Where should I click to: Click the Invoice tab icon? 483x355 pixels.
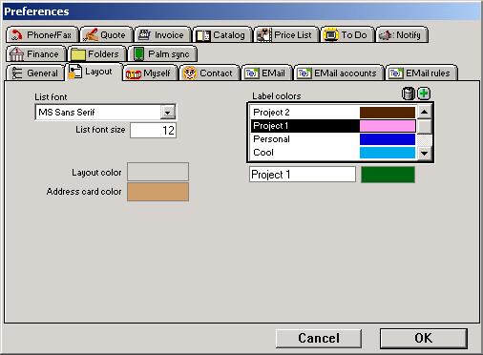[x=145, y=34]
